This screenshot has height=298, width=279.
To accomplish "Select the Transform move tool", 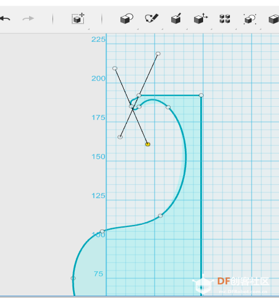I will pyautogui.click(x=78, y=19).
